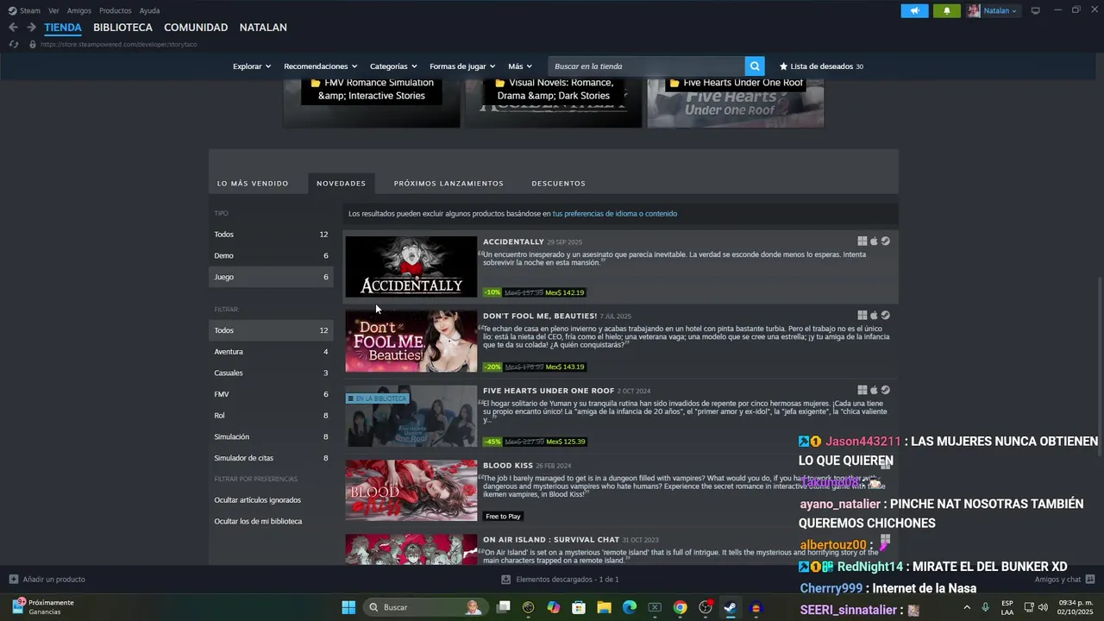Screen dimensions: 1104x621
Task: Filter by FMV tag
Action: (271, 394)
